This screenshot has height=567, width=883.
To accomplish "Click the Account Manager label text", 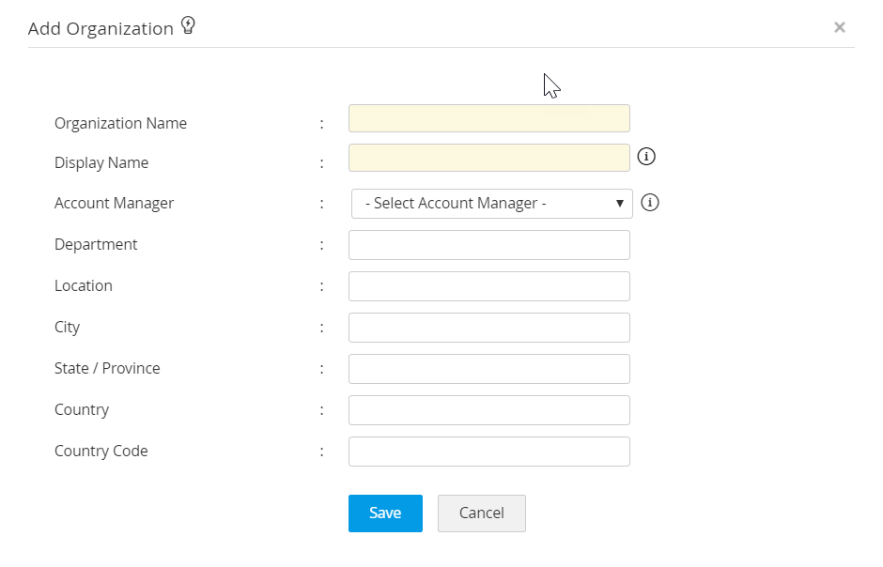I will click(114, 203).
